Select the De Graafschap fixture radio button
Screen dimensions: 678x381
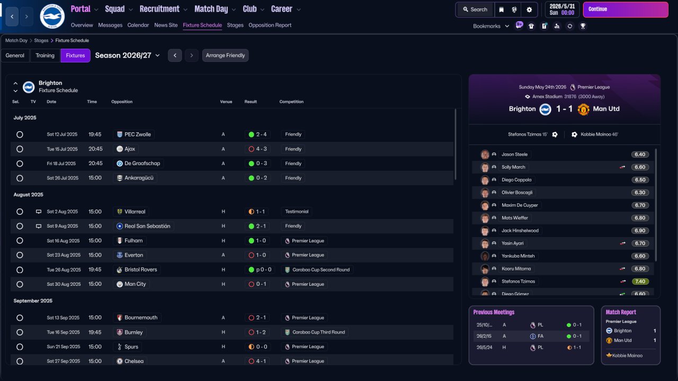click(x=20, y=164)
